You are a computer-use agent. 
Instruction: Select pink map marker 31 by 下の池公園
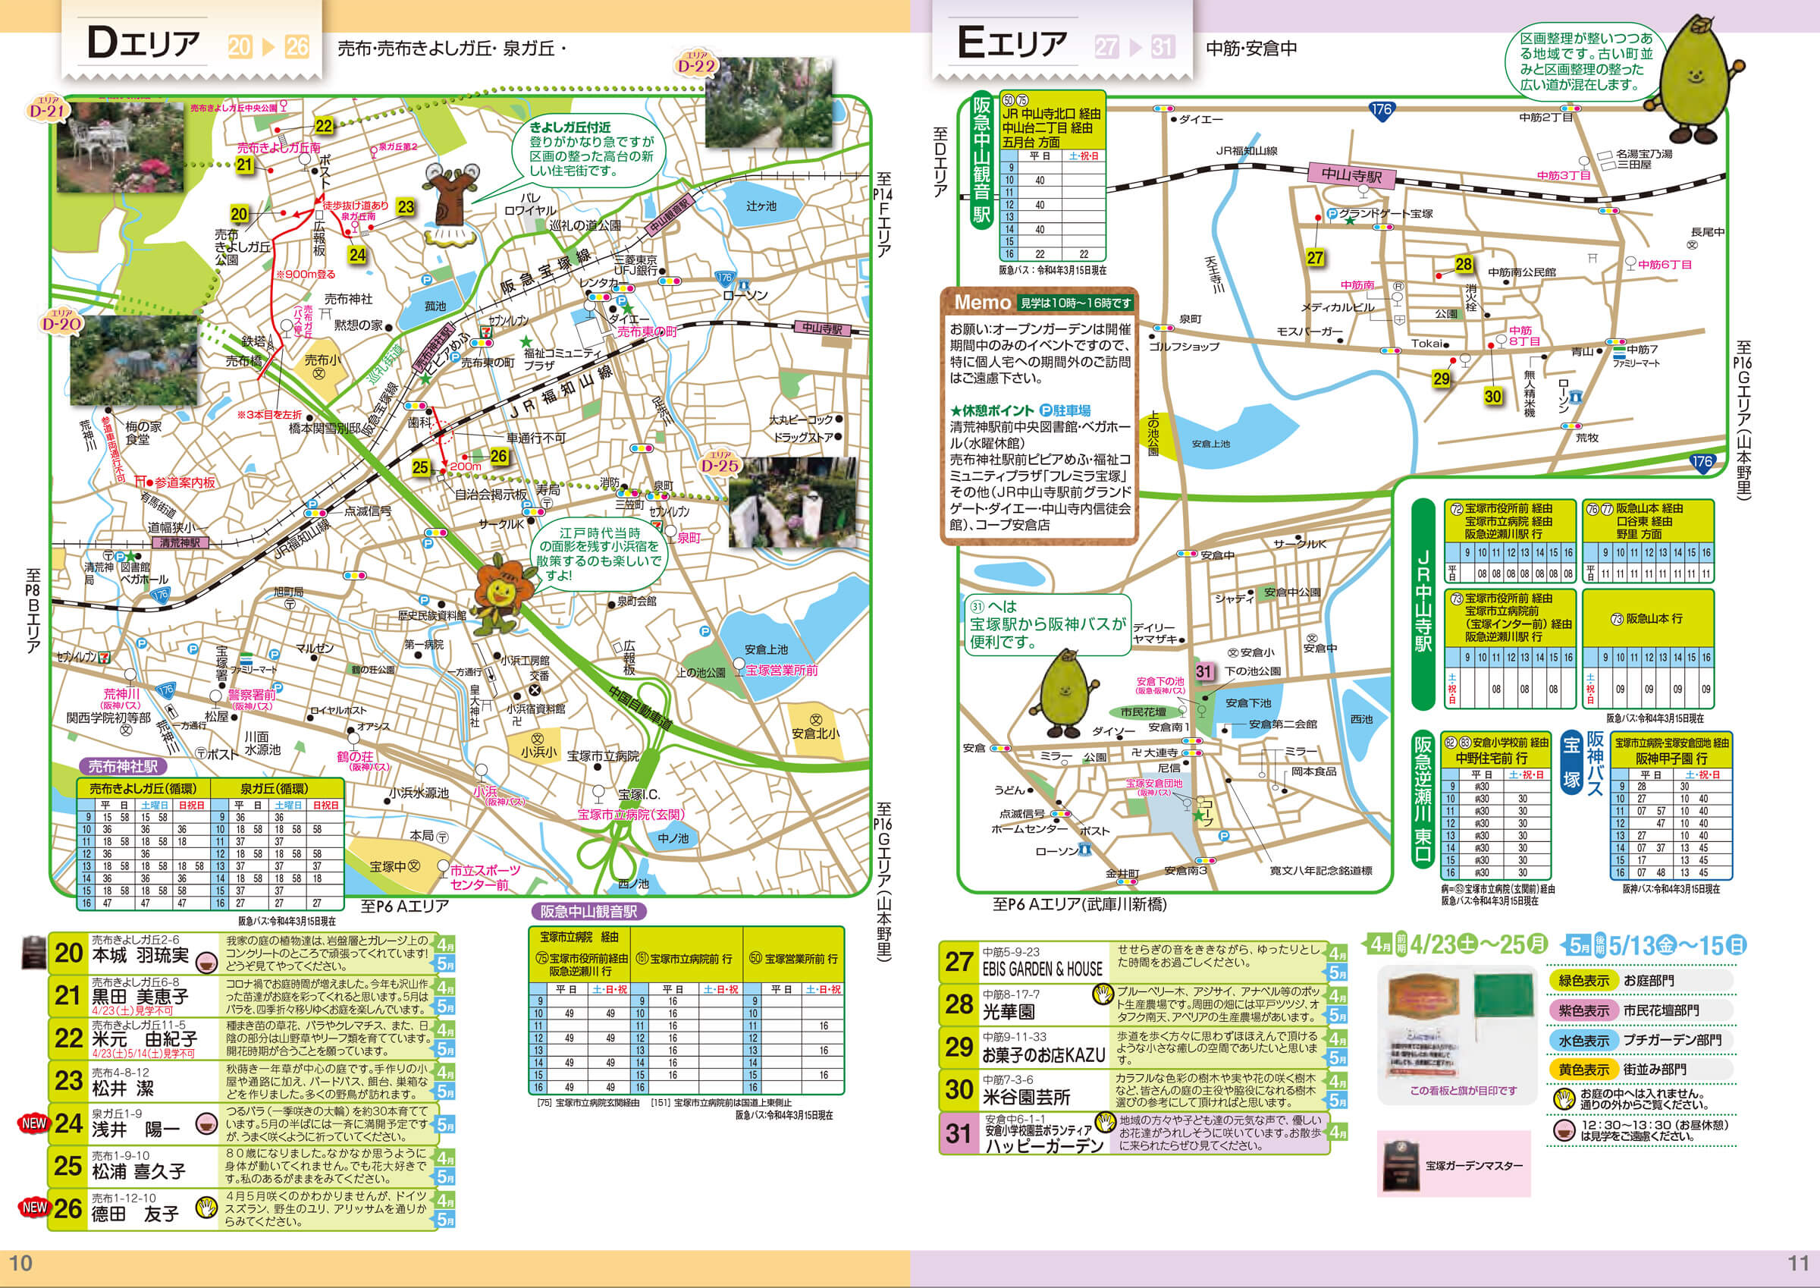1204,671
